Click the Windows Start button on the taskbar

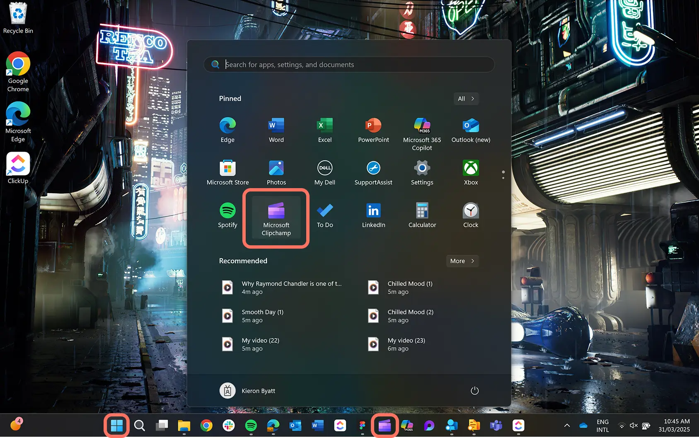pyautogui.click(x=117, y=426)
